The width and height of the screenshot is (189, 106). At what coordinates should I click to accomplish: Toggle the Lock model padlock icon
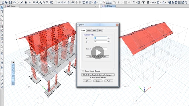(26, 2)
